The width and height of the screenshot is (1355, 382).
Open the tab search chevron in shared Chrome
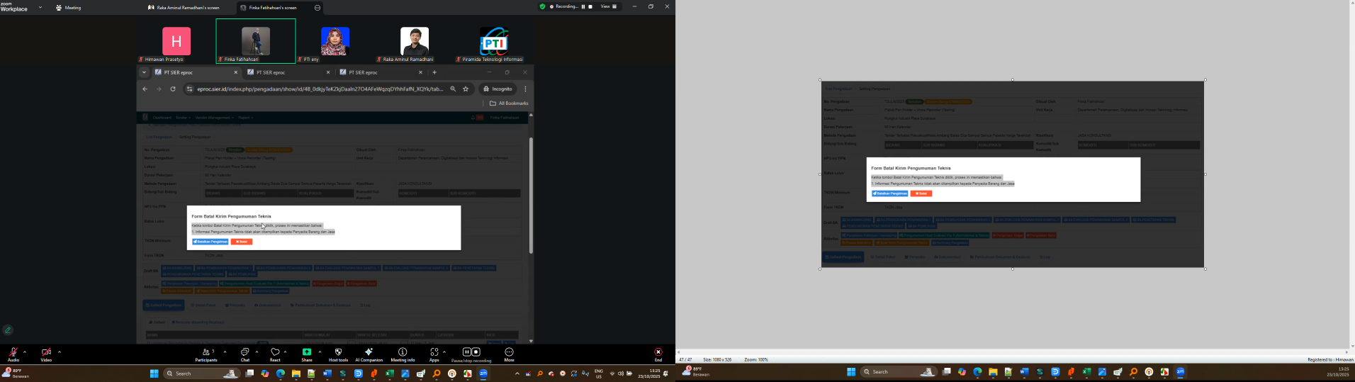144,72
